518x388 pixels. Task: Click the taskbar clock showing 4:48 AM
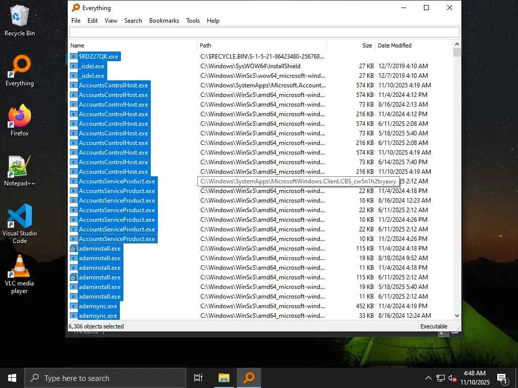(x=474, y=378)
